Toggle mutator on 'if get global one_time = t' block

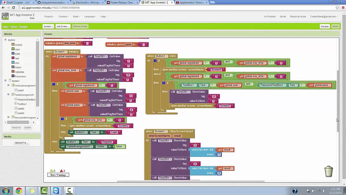click(x=62, y=119)
